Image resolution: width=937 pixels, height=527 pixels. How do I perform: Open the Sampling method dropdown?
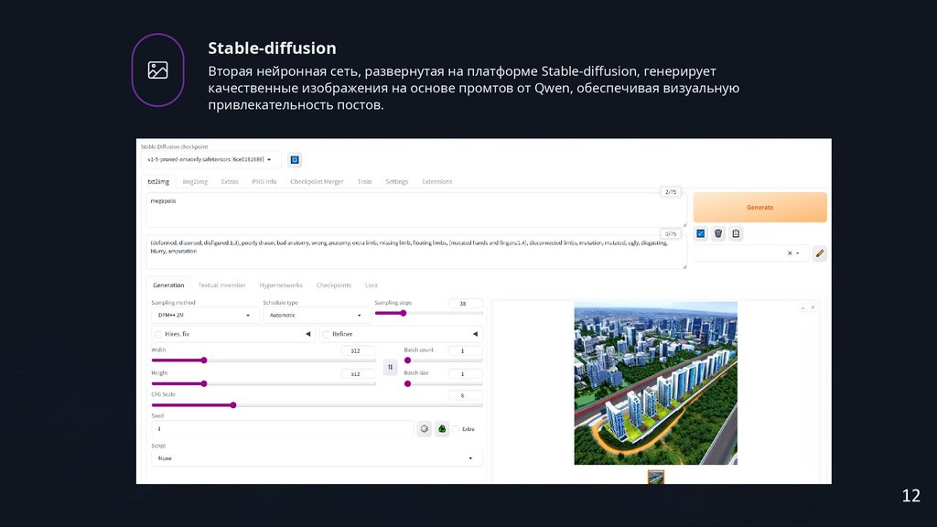204,315
